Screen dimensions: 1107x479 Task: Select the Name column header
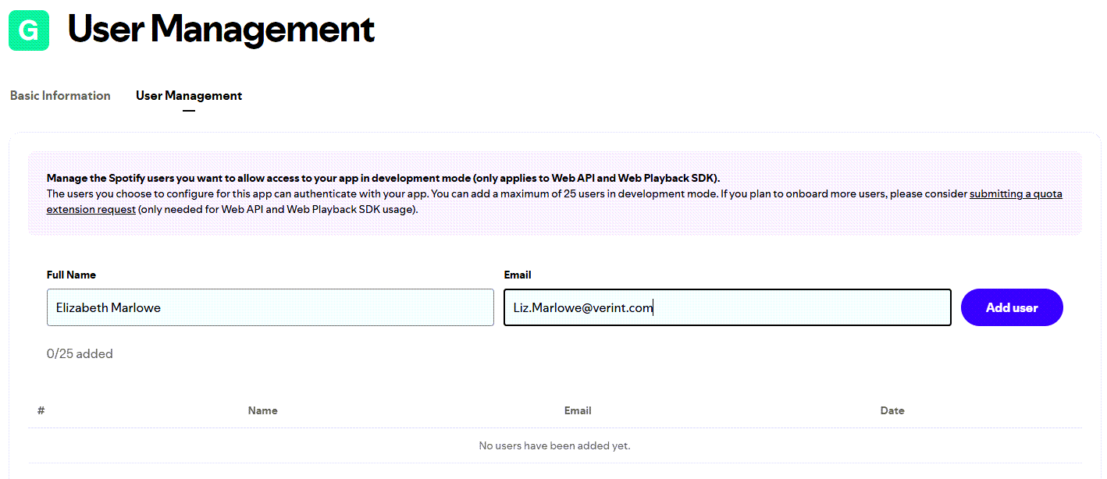point(262,410)
